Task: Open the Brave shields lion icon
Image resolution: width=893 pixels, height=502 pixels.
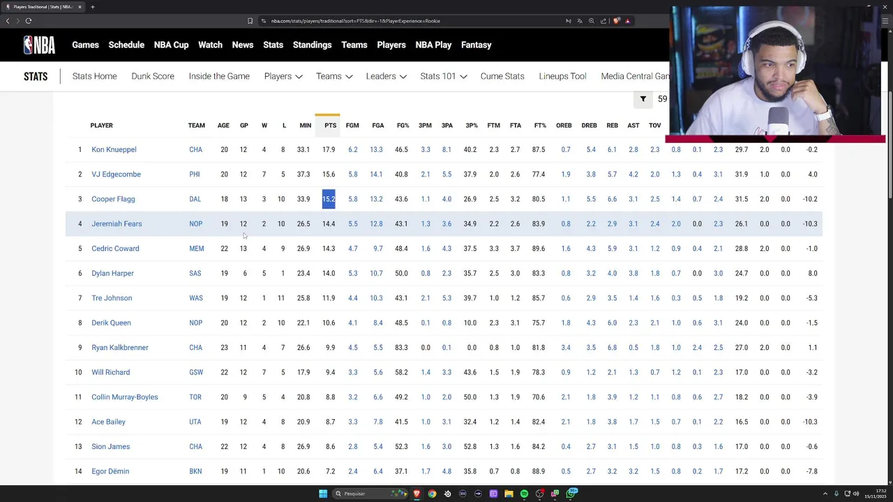Action: (x=616, y=21)
